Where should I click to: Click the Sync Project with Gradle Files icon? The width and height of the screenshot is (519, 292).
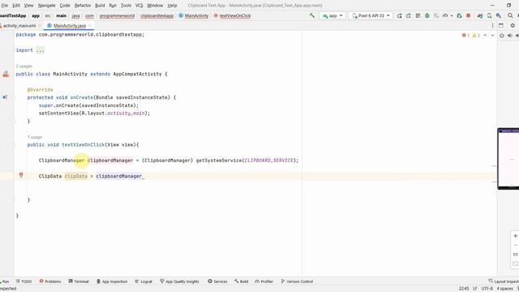coord(480,15)
